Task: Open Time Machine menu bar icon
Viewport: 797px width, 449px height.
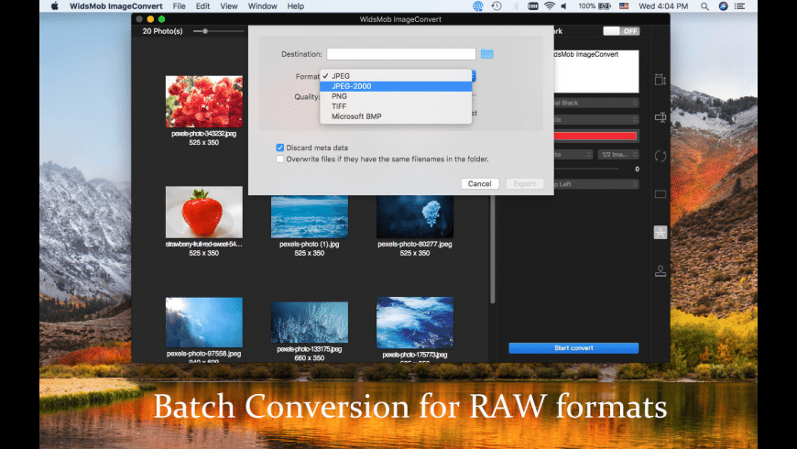Action: pyautogui.click(x=497, y=6)
